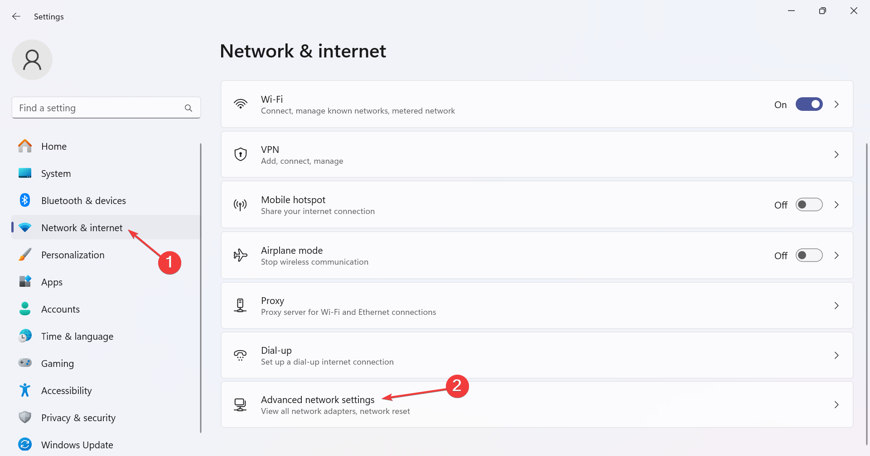Click the search magnifier icon
Viewport: 870px width, 456px height.
(x=188, y=108)
